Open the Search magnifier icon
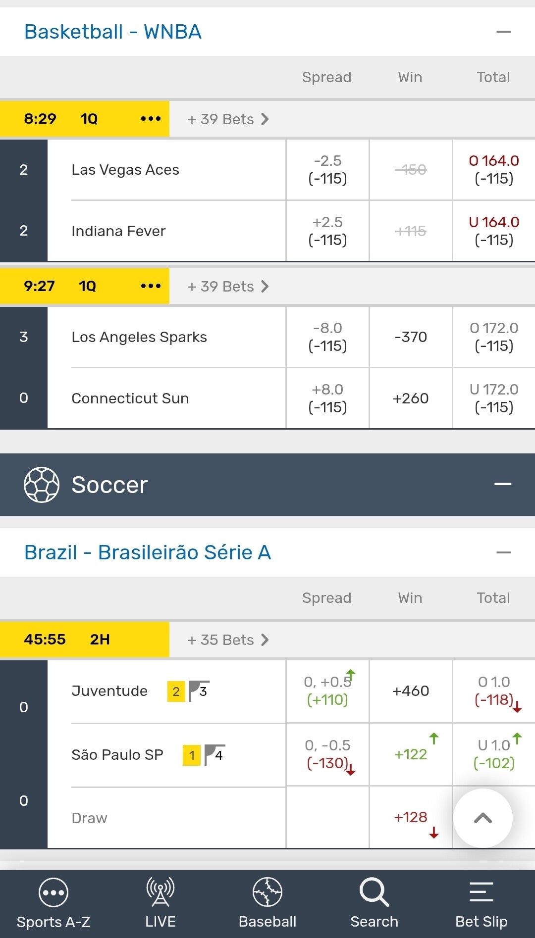535x938 pixels. (374, 891)
